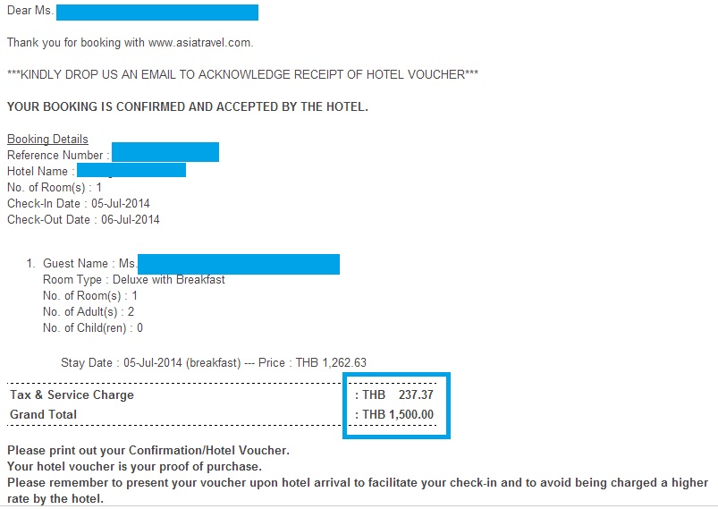Click the THB 237.37 tax amount
This screenshot has width=718, height=509.
click(x=398, y=394)
